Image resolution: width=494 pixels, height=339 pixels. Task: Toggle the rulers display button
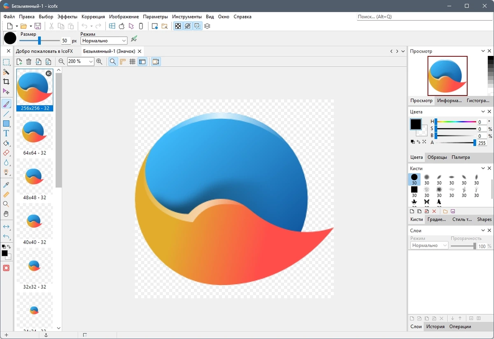point(123,62)
